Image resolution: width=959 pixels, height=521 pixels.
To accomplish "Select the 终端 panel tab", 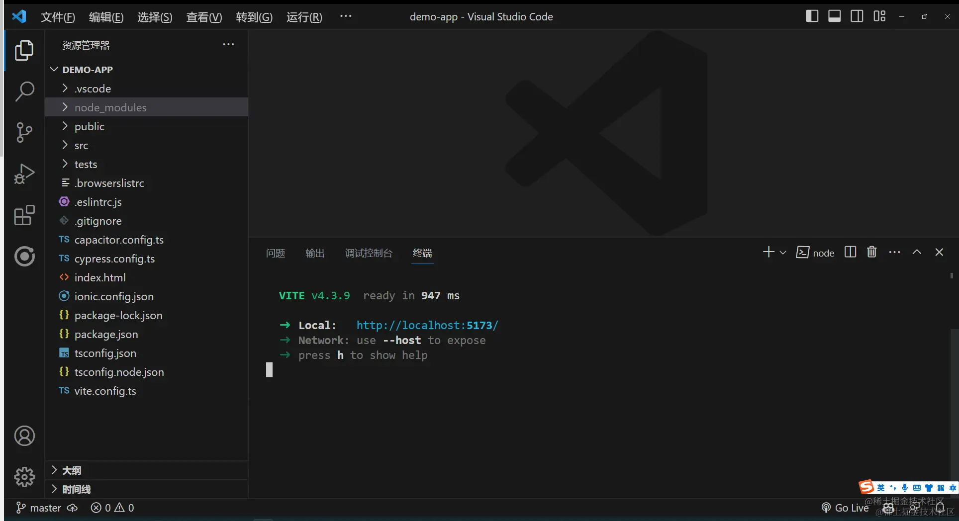I will 422,253.
